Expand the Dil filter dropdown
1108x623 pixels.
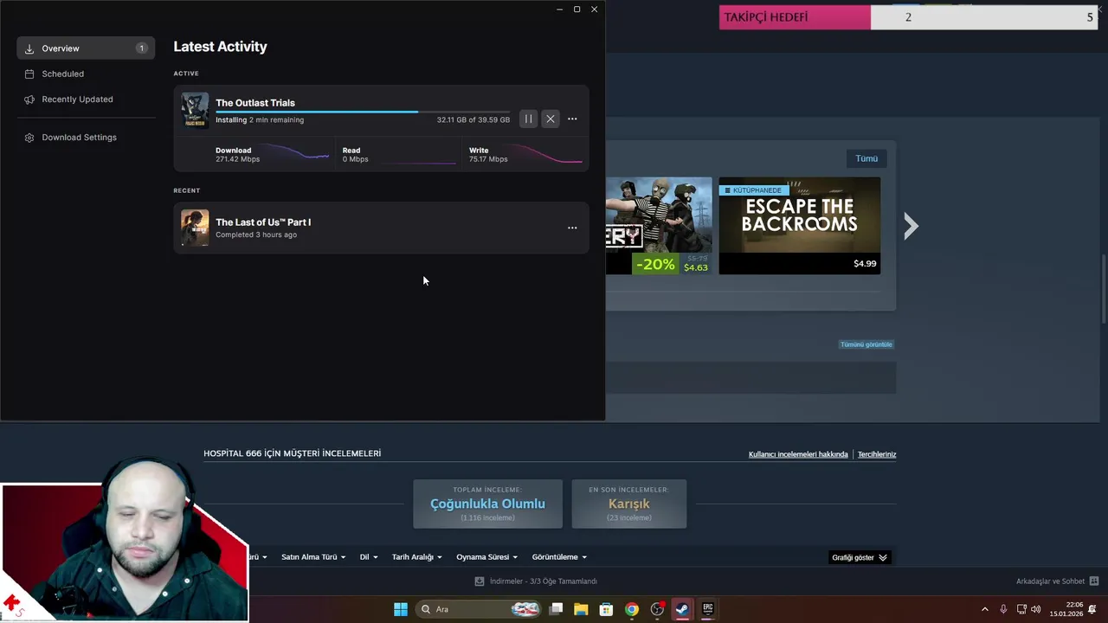369,557
